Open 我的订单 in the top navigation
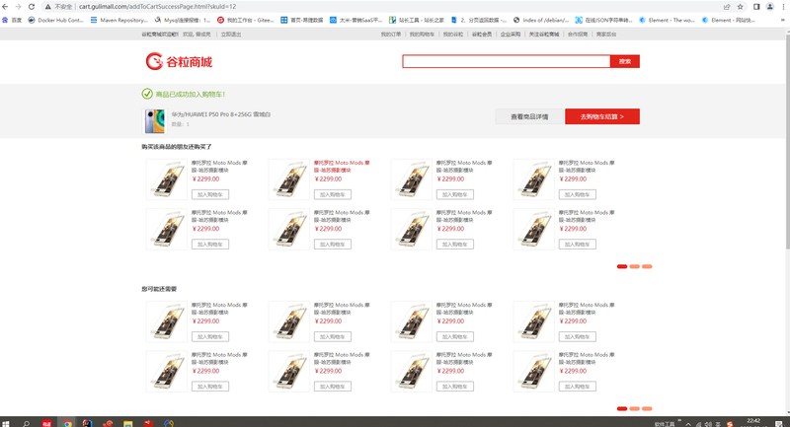The height and width of the screenshot is (427, 790). (391, 35)
